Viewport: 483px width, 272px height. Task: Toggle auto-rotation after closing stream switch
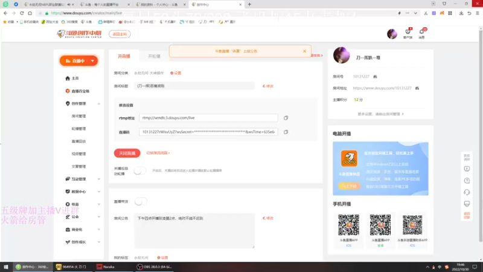(140, 170)
